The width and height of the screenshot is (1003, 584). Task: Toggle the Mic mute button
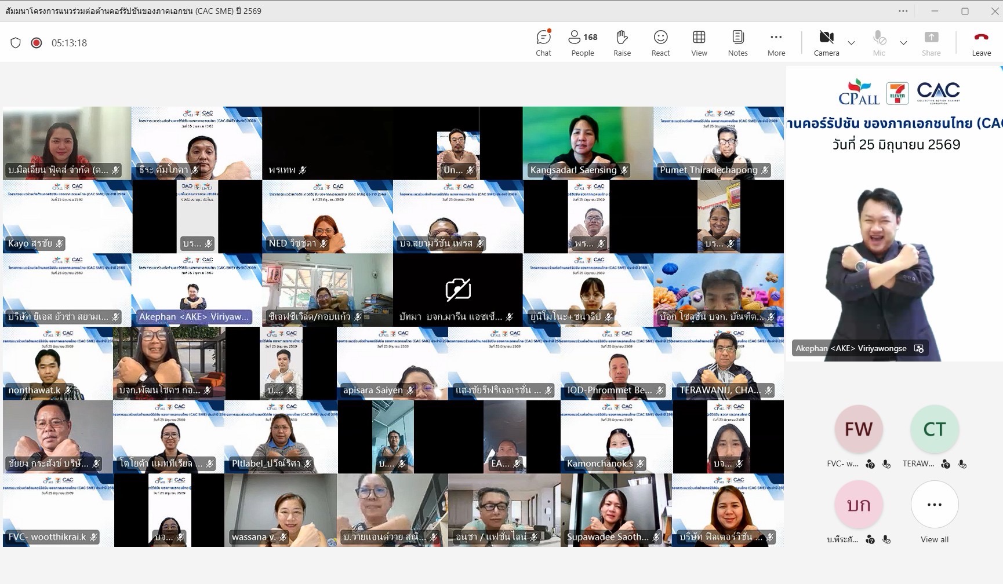click(879, 43)
